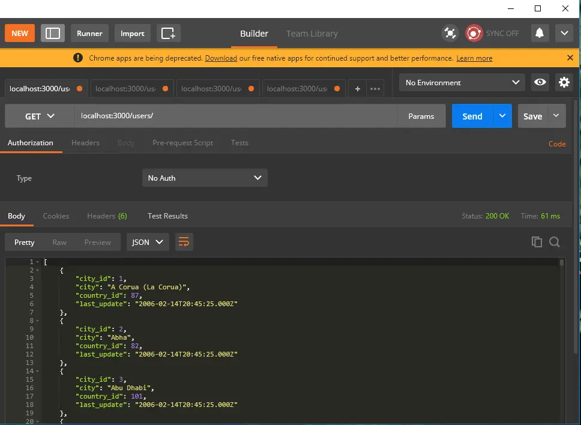Screen dimensions: 581x425
Task: Select the first localhost:3000 request tab
Action: [x=46, y=89]
